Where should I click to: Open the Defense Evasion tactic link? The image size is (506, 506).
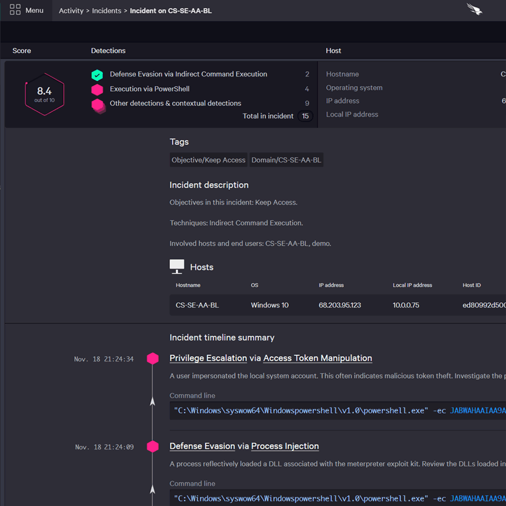tap(202, 446)
